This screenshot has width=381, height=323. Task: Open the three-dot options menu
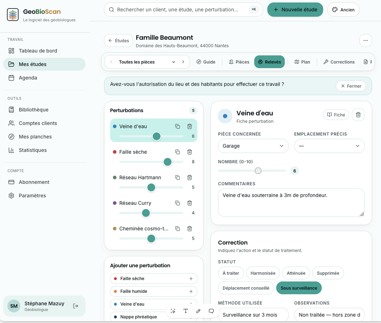pyautogui.click(x=365, y=40)
